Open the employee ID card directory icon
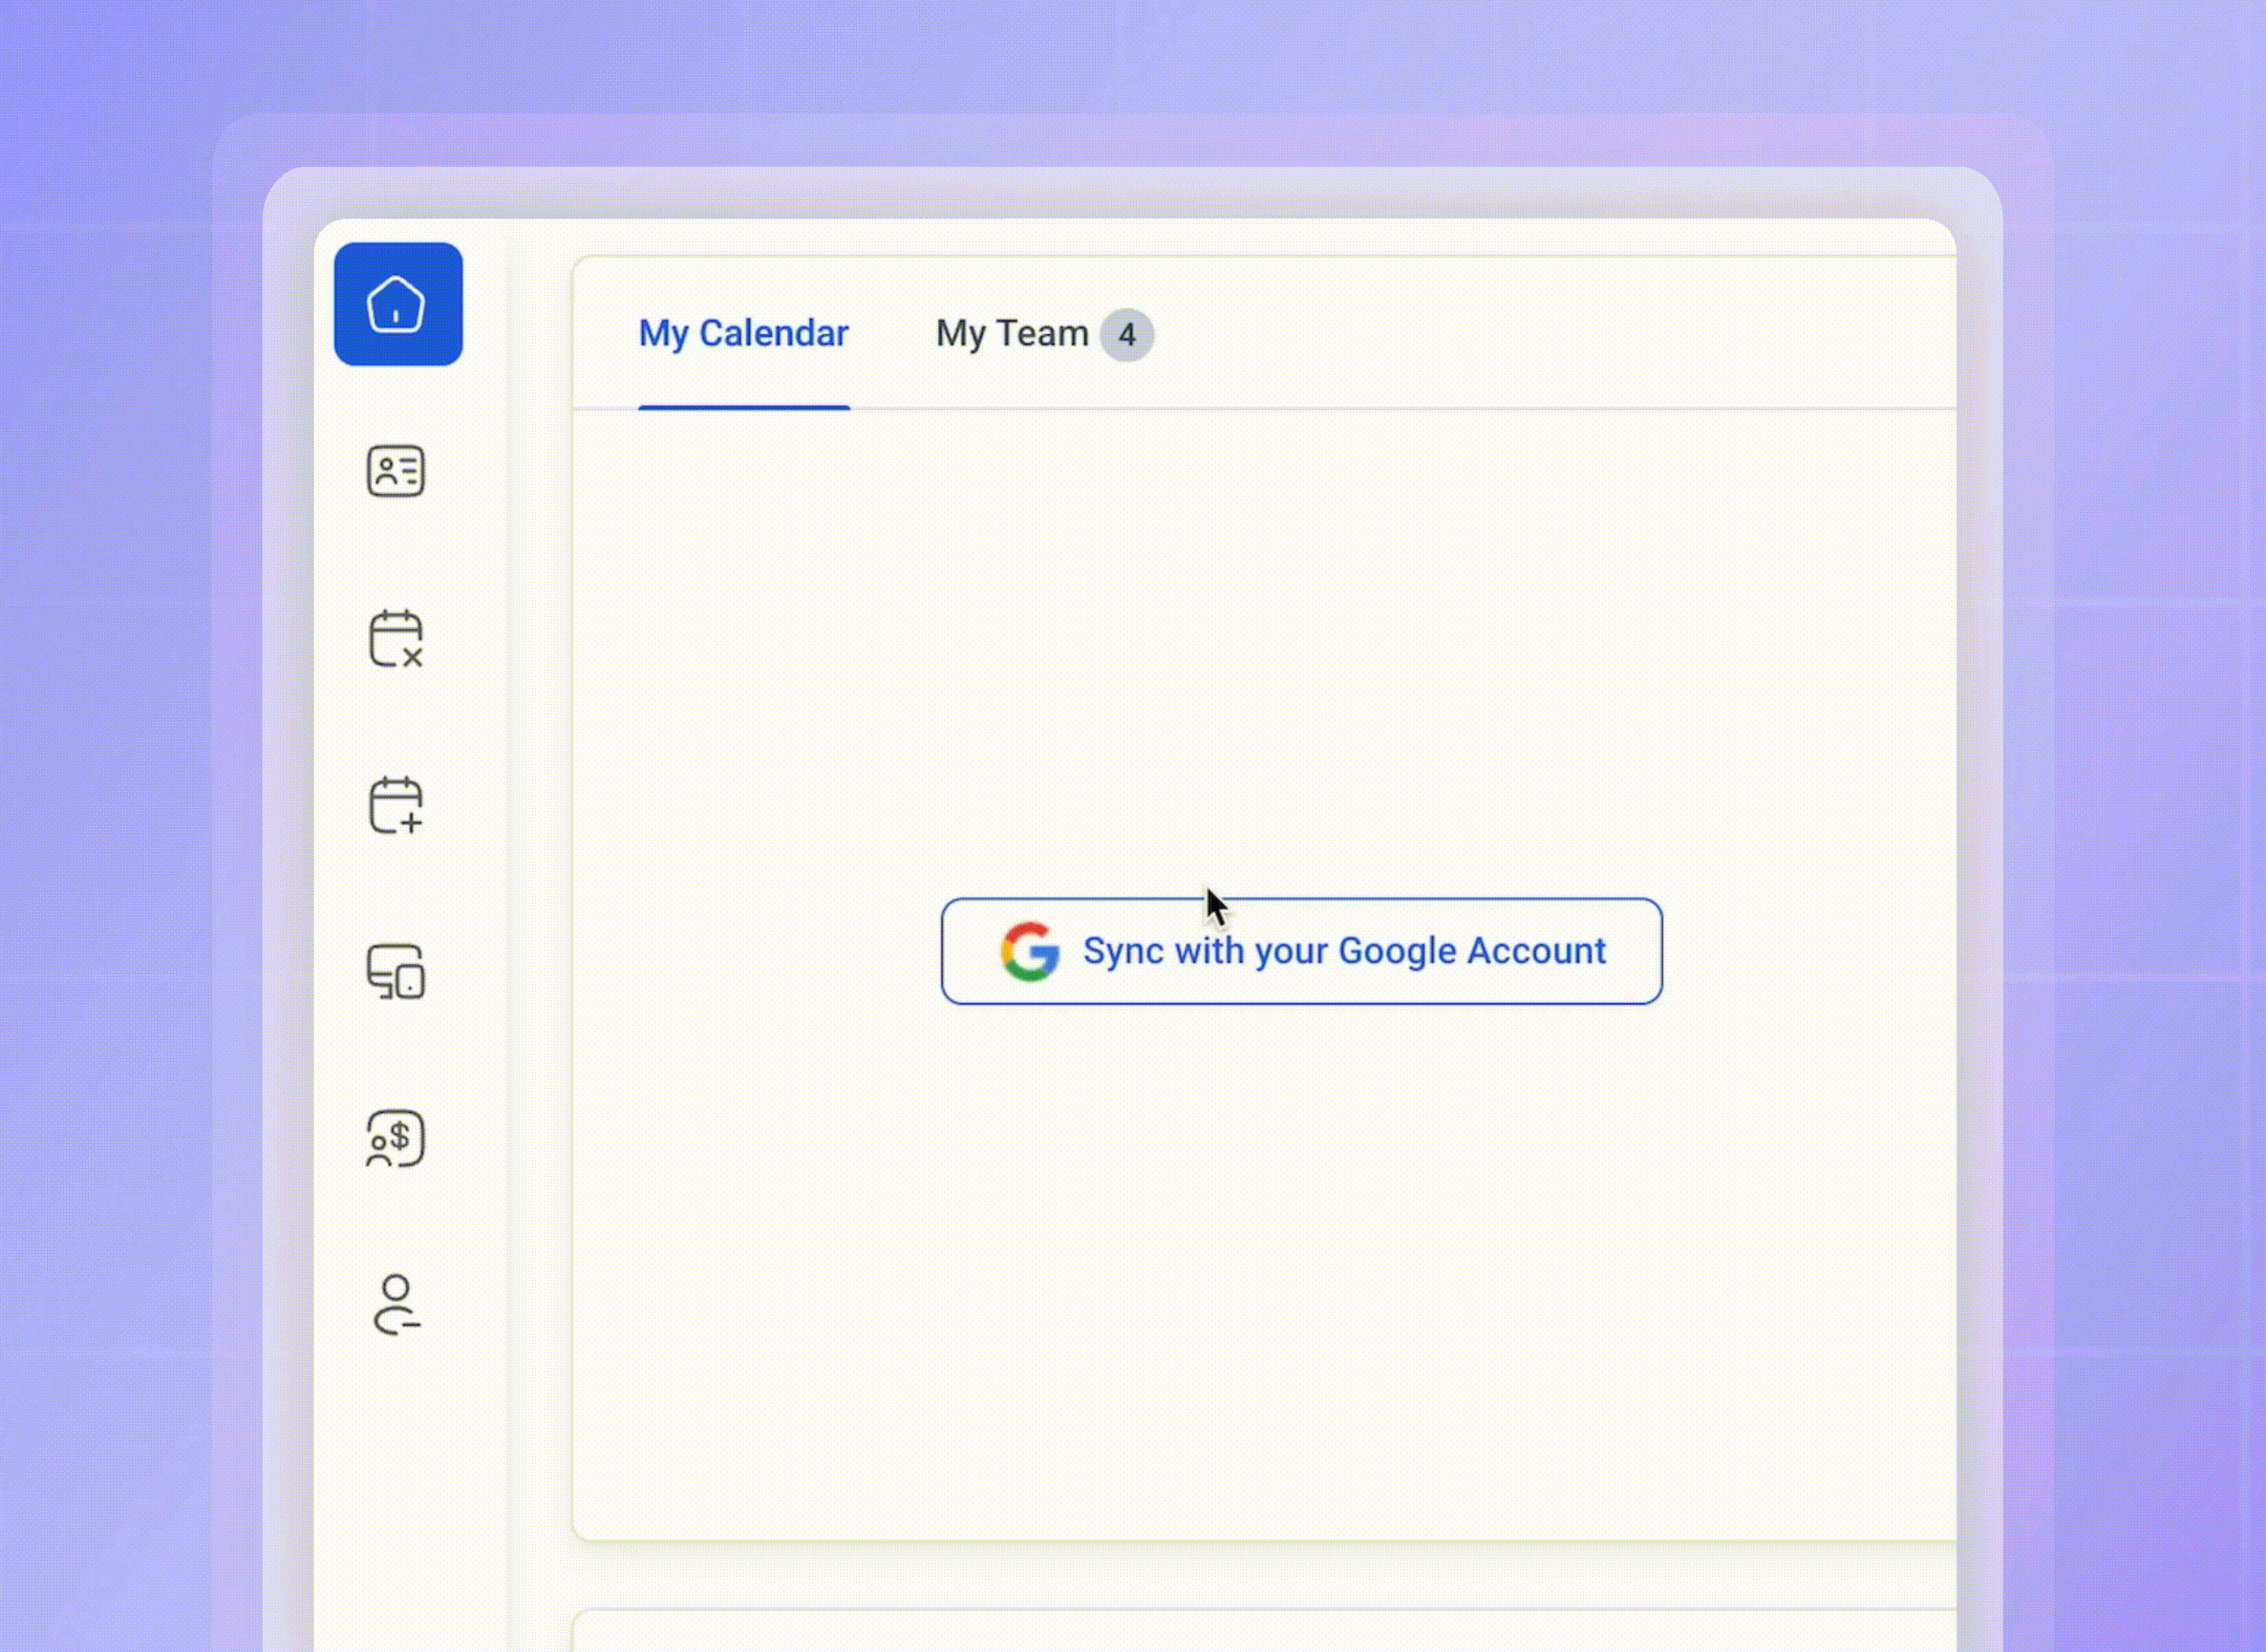Viewport: 2266px width, 1652px height. (x=396, y=471)
